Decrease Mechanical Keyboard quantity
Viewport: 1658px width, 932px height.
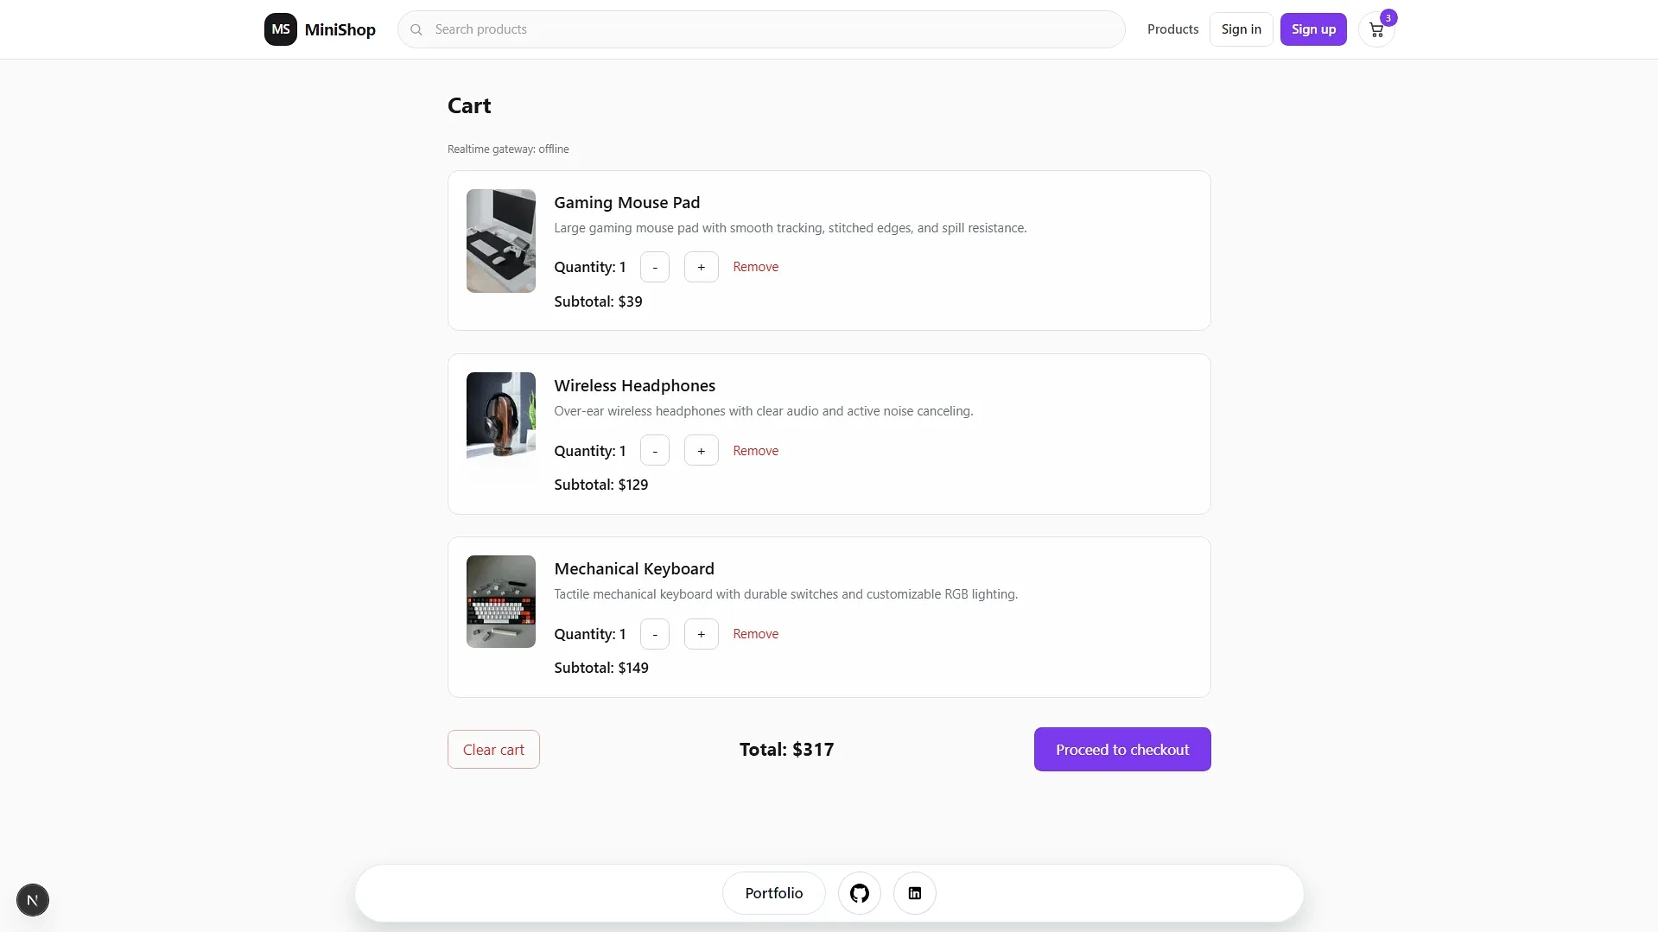[x=655, y=634]
